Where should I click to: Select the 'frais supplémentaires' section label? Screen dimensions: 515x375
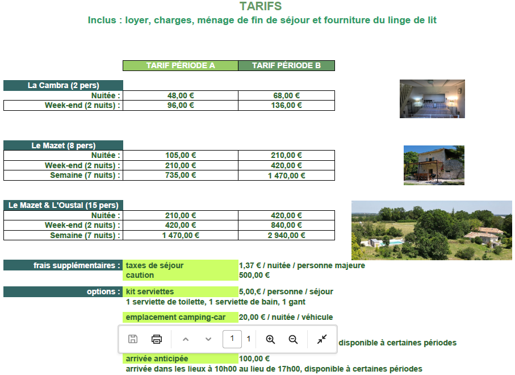(63, 265)
